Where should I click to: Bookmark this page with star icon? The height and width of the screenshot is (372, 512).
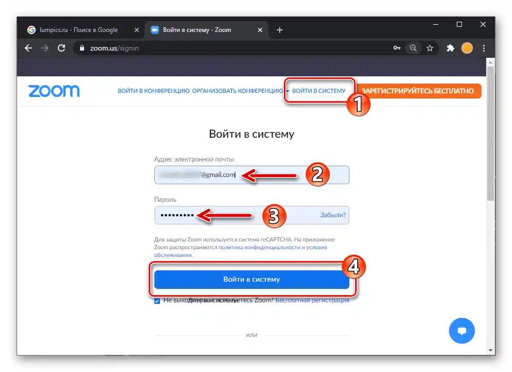[x=430, y=48]
